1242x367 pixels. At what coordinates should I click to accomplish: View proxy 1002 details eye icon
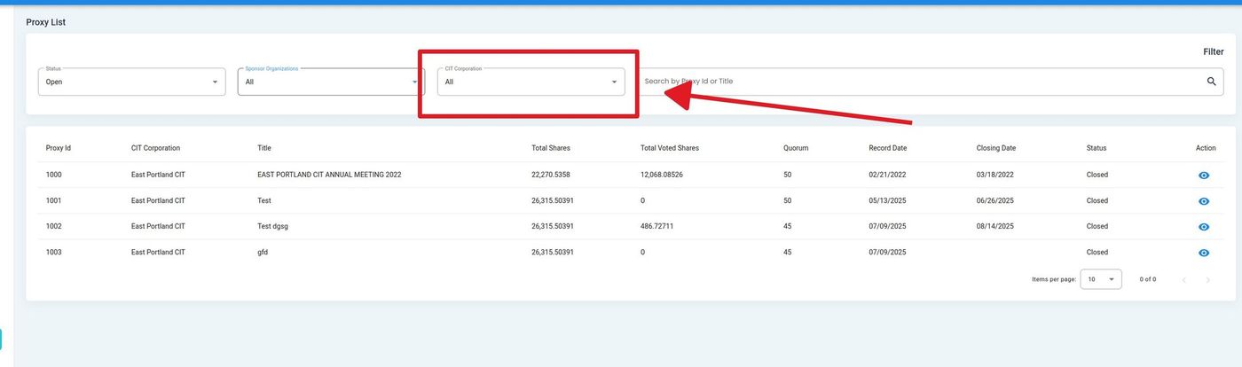click(x=1204, y=227)
